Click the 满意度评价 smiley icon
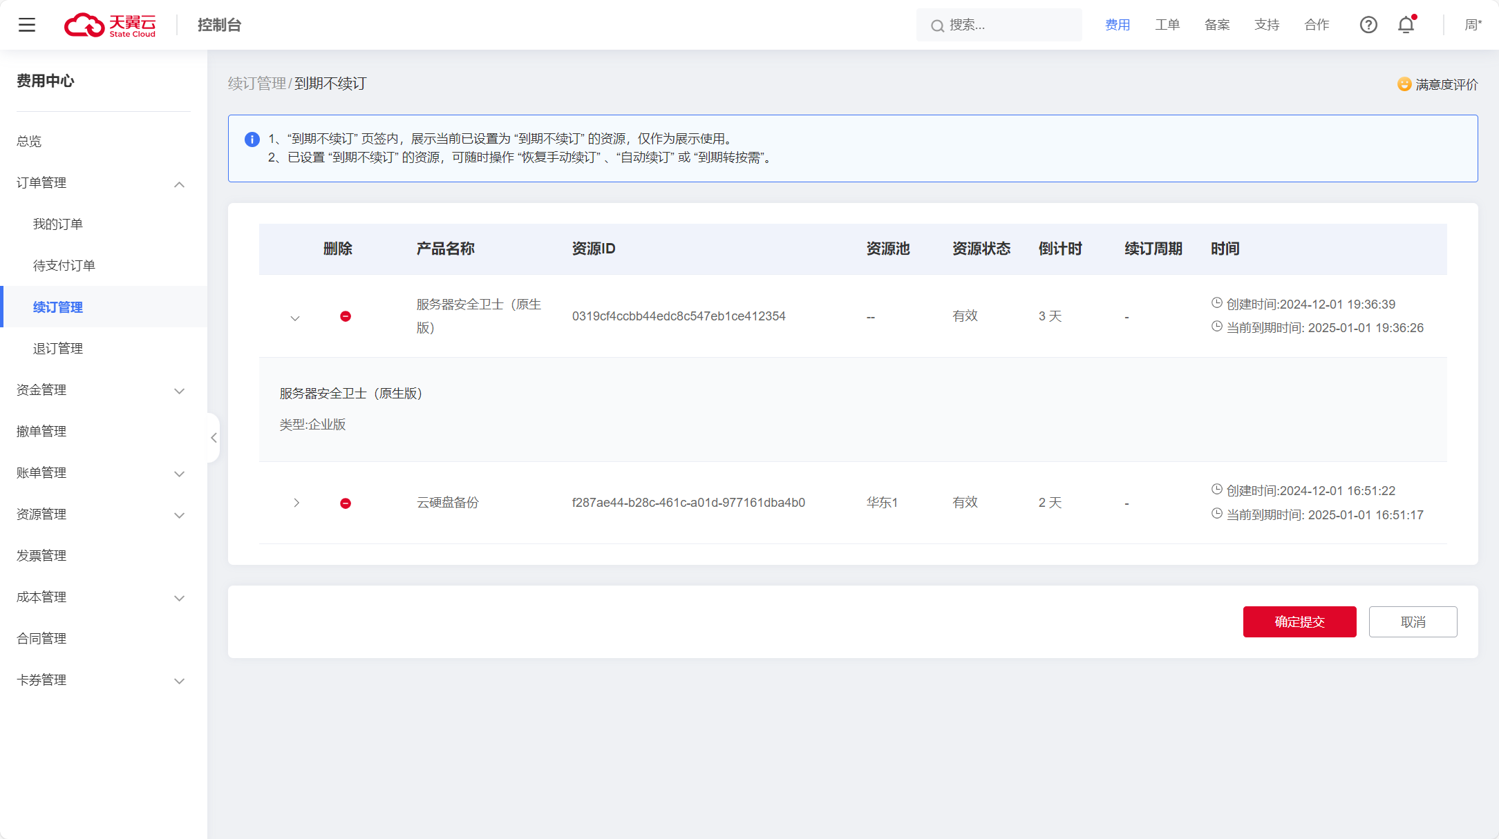The height and width of the screenshot is (839, 1499). point(1404,84)
